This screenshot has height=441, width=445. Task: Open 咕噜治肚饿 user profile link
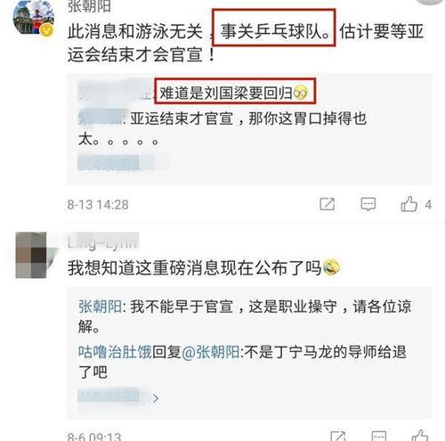(x=115, y=352)
